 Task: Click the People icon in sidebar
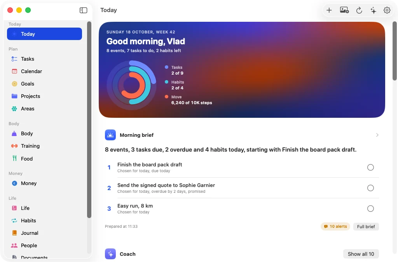click(14, 246)
